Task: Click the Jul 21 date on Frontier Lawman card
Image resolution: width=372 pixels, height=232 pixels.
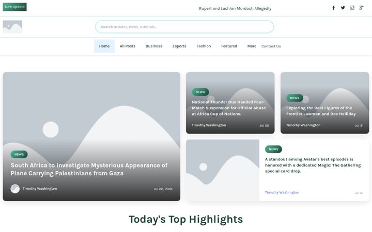Action: pos(359,125)
